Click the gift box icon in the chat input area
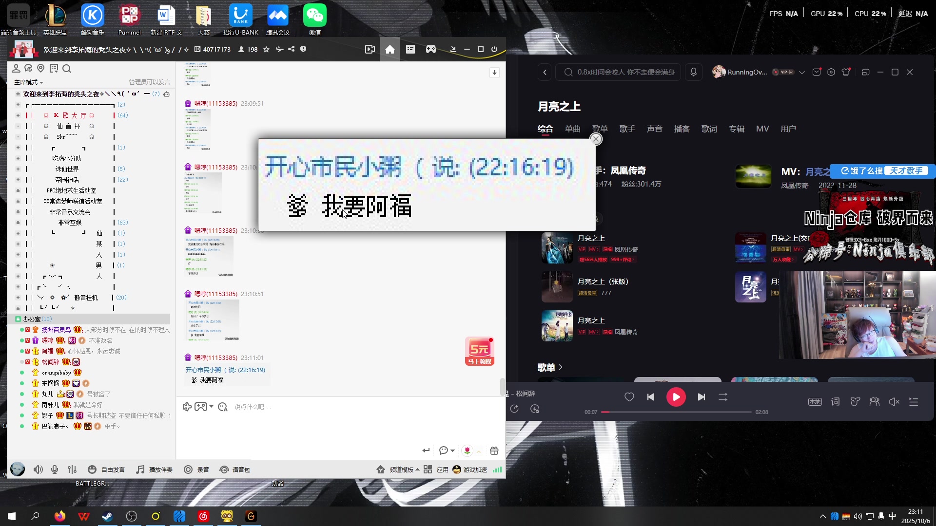This screenshot has height=526, width=936. [x=494, y=451]
